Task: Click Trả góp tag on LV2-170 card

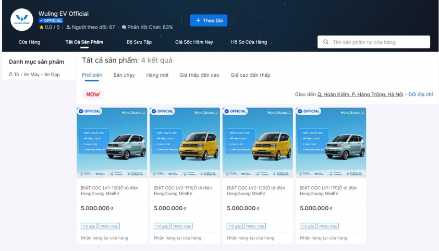Action: [x=162, y=226]
